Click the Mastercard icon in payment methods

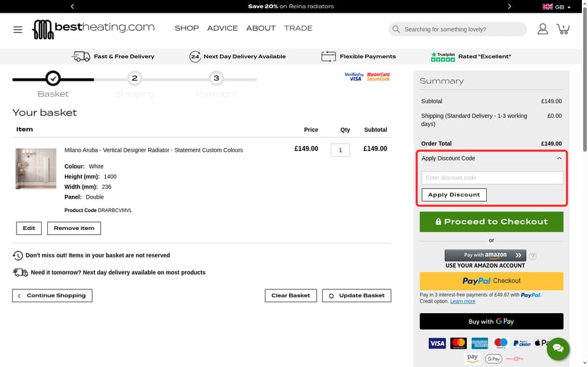click(458, 343)
